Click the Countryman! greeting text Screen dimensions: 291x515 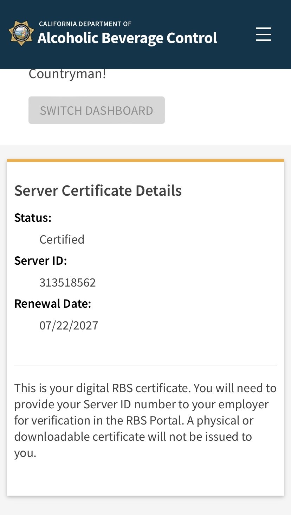67,74
